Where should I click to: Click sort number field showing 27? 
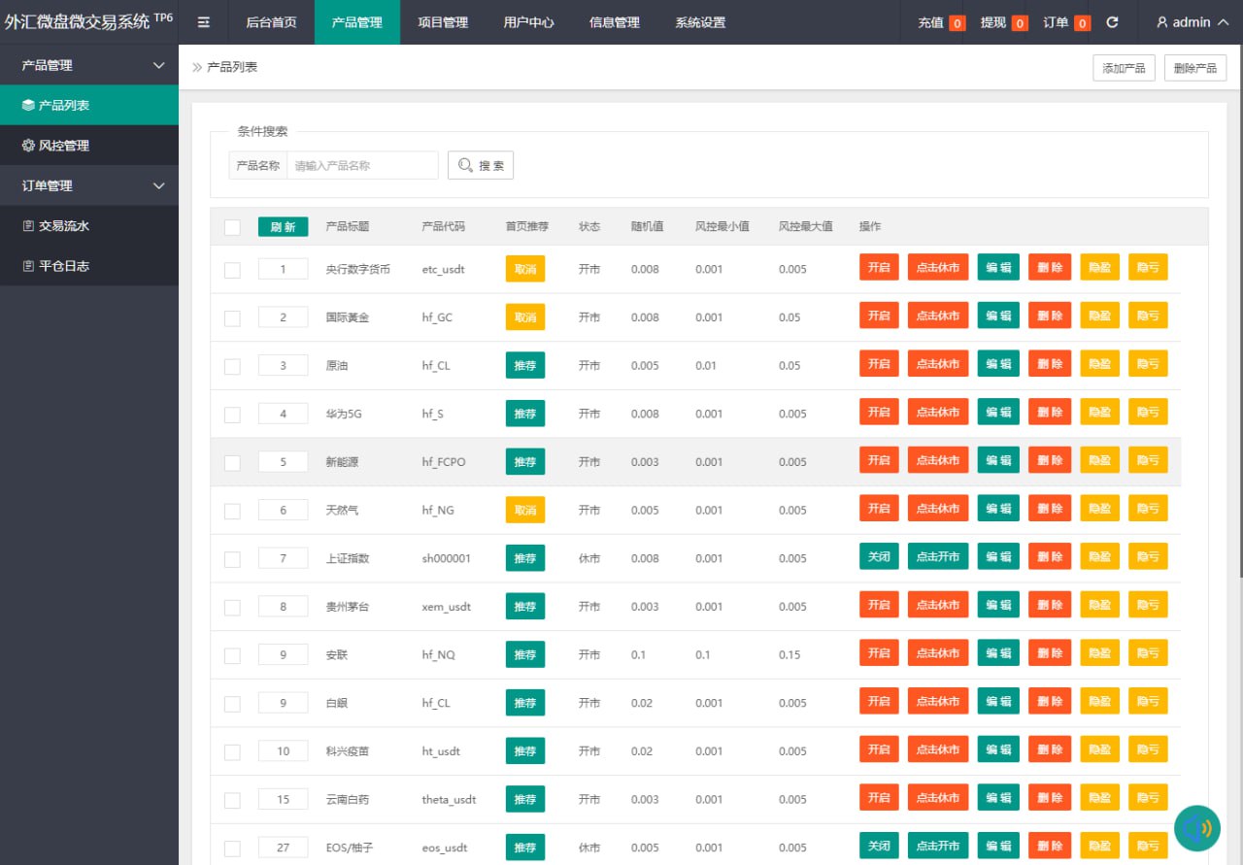[284, 848]
